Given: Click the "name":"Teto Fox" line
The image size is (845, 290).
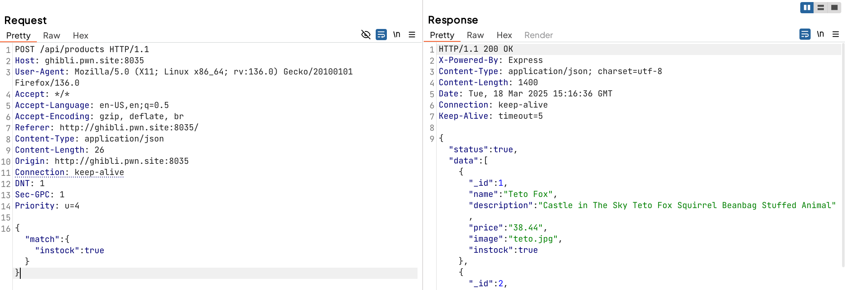Looking at the screenshot, I should coord(513,194).
